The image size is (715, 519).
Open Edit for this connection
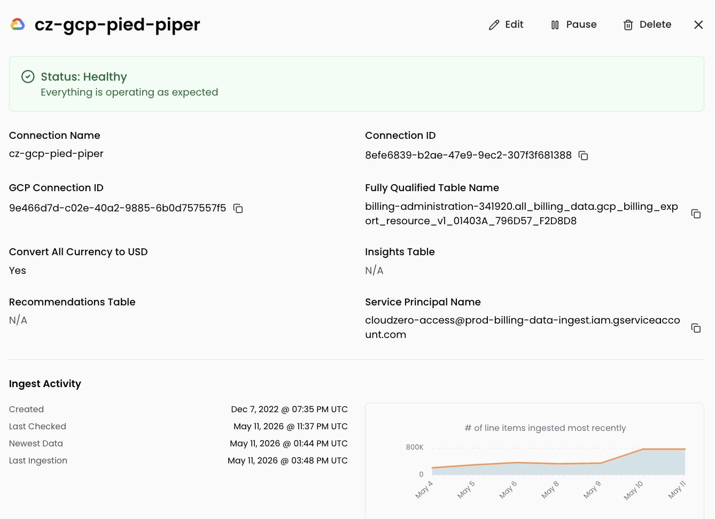506,25
